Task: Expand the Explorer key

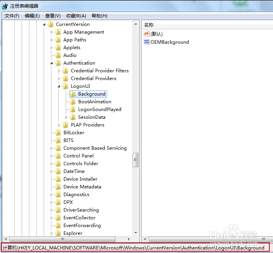Action: pos(51,234)
